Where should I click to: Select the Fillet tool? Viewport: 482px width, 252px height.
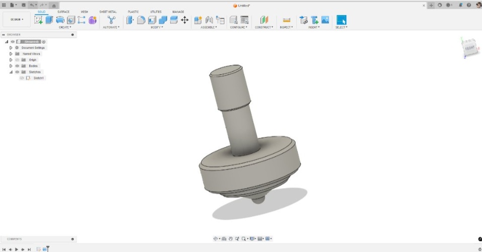(141, 20)
